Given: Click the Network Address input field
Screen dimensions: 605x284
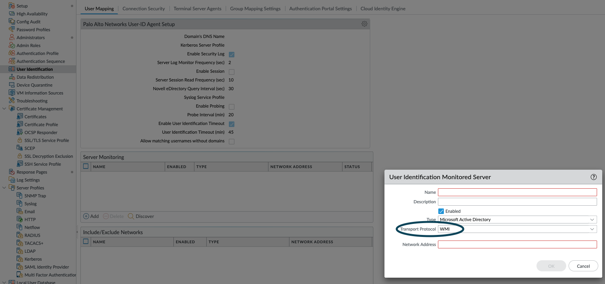Looking at the screenshot, I should (x=517, y=244).
